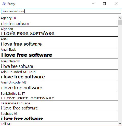Select the BankGothic Lt BT font name
This screenshot has width=122, height=126.
tap(13, 94)
